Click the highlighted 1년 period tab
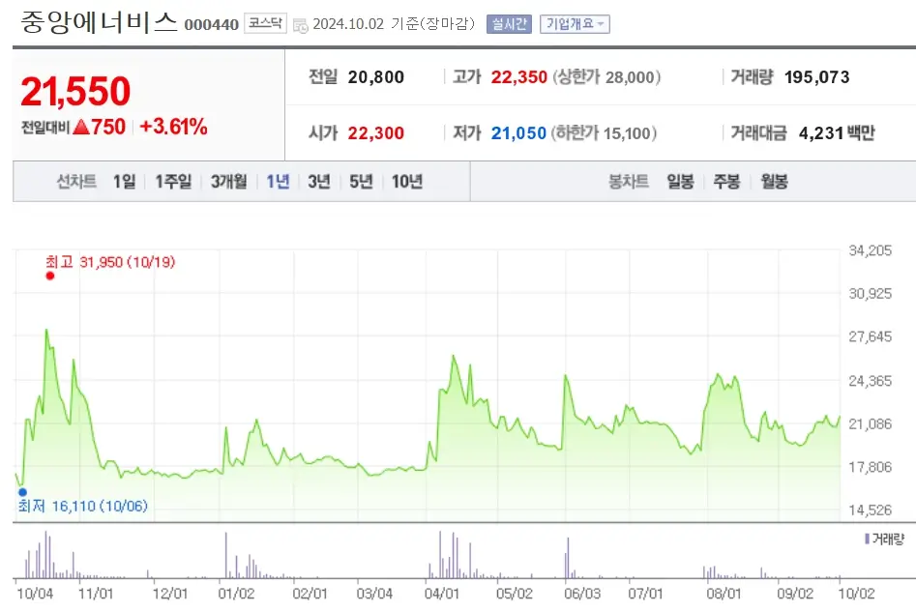The width and height of the screenshot is (916, 612). 277,181
